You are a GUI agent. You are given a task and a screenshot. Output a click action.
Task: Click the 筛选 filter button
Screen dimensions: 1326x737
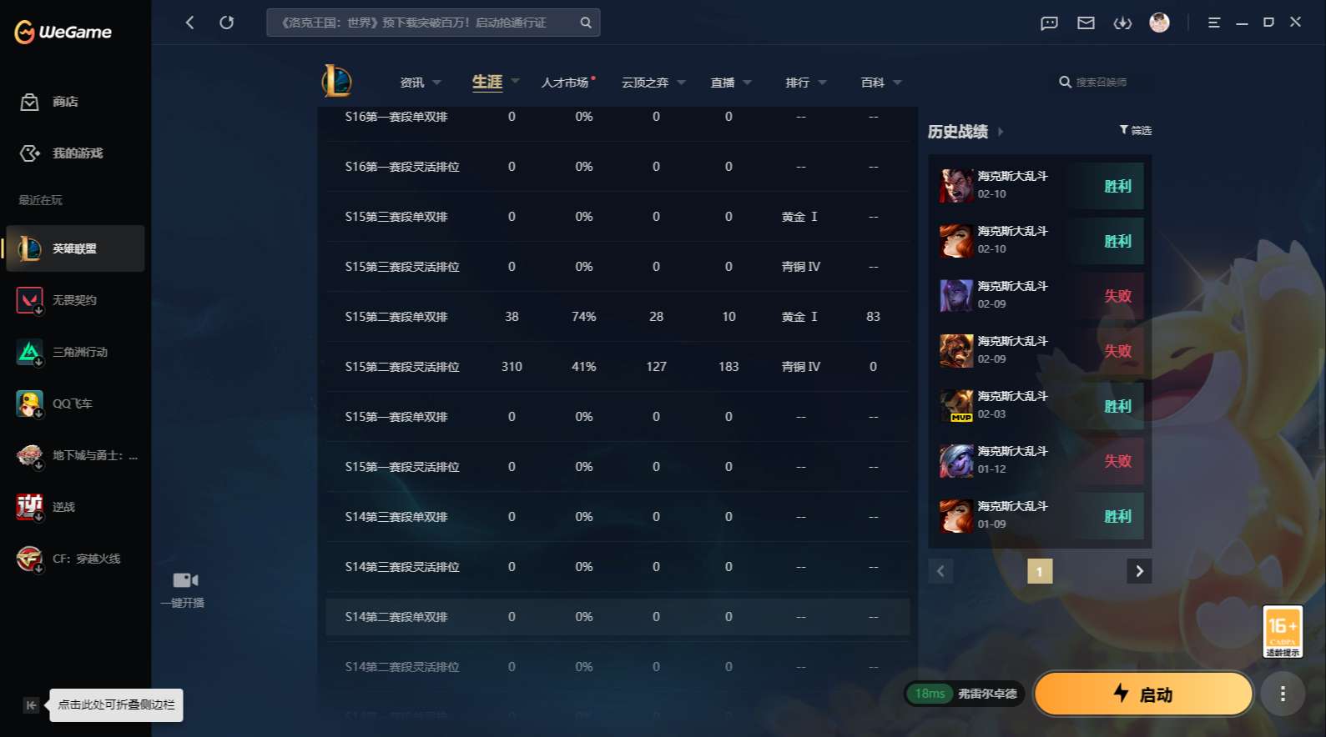pos(1136,130)
